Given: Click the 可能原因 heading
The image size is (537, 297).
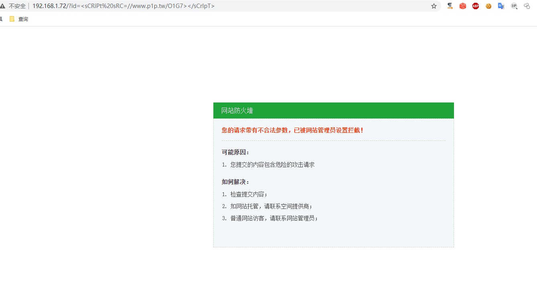Looking at the screenshot, I should coord(236,153).
